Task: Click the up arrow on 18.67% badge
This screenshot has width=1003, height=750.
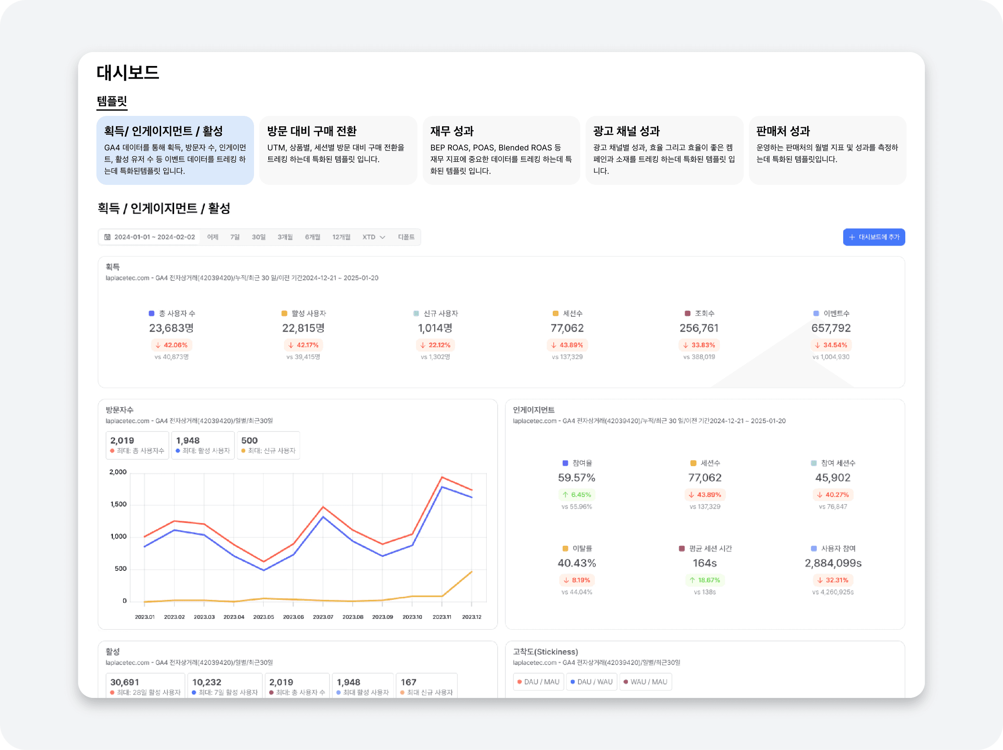Action: (692, 580)
